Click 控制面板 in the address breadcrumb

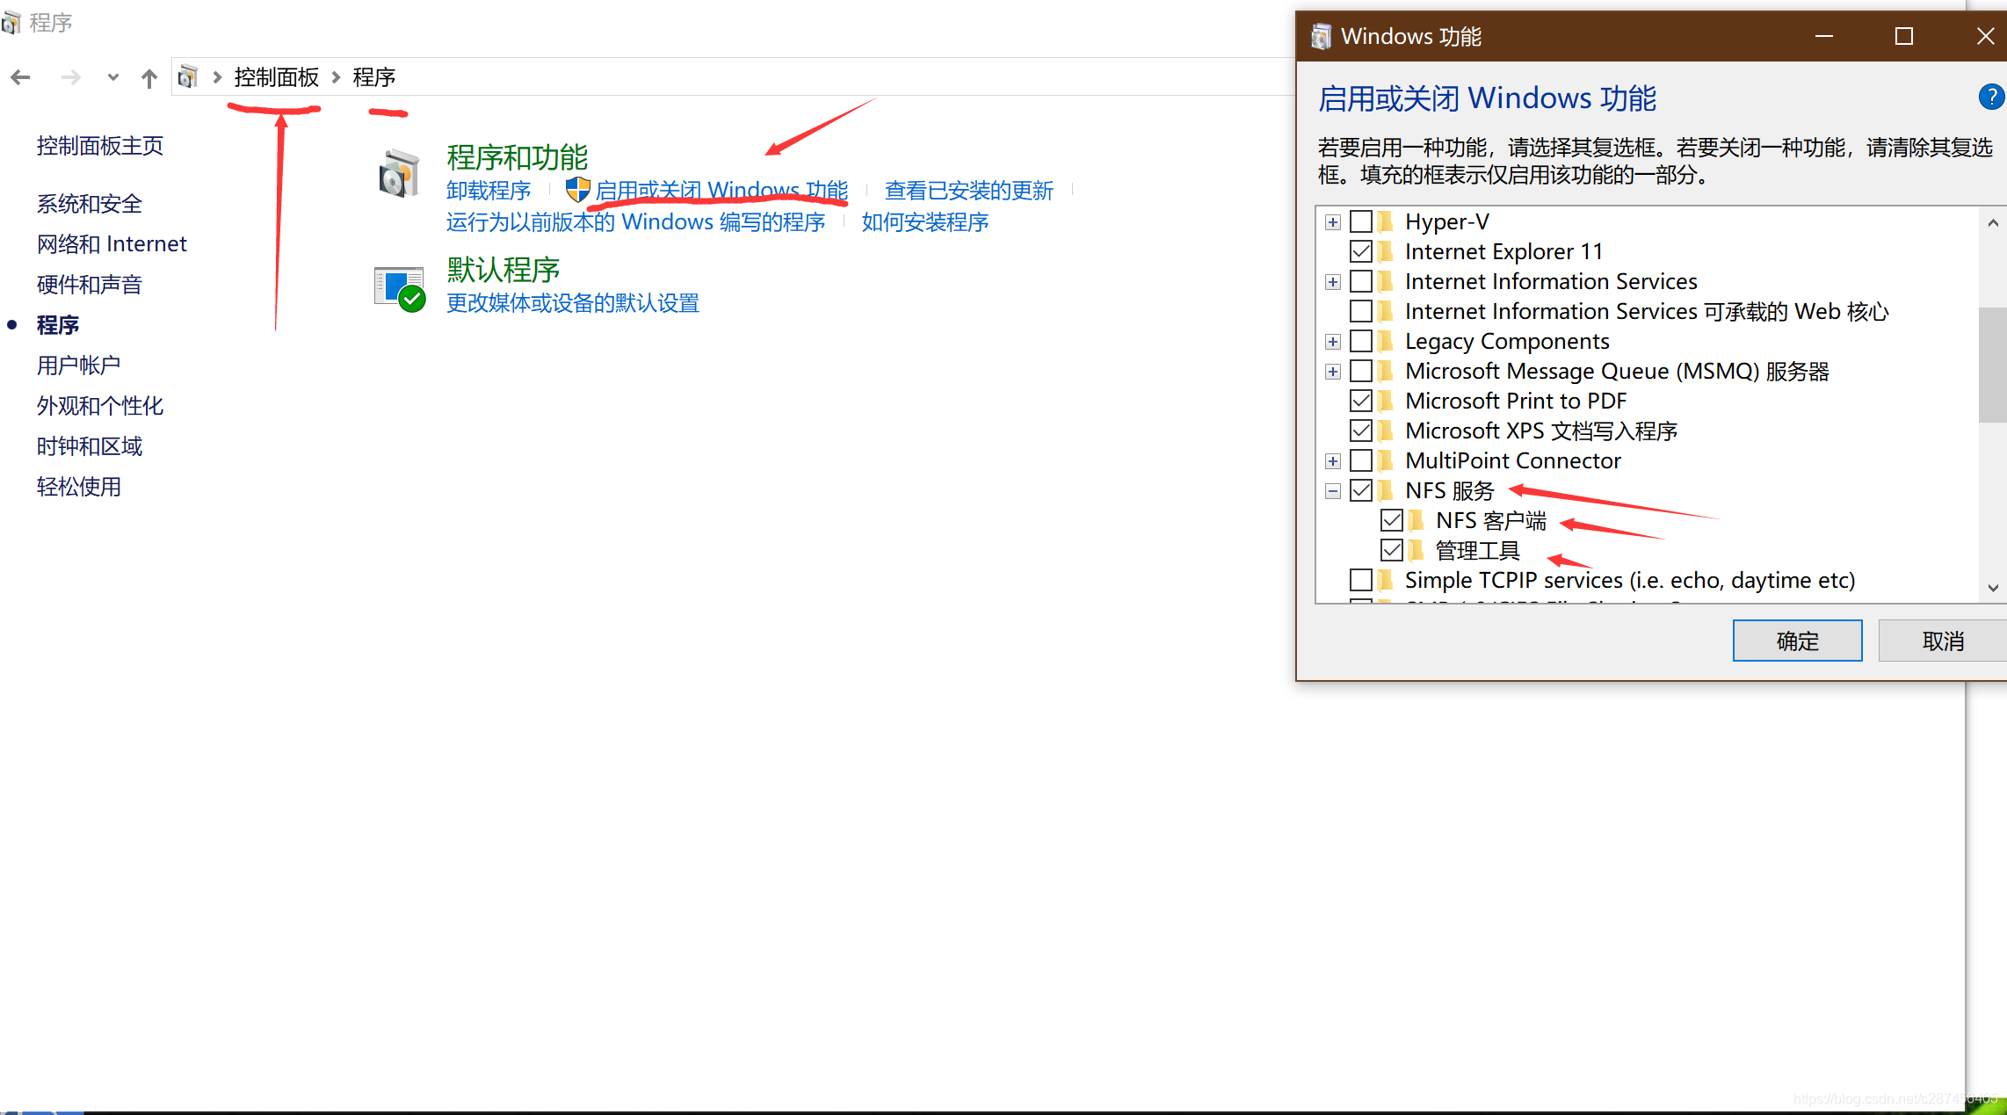coord(276,77)
